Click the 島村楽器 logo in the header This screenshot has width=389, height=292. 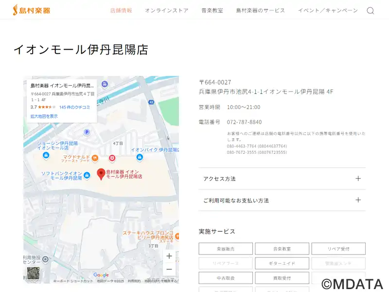point(32,10)
